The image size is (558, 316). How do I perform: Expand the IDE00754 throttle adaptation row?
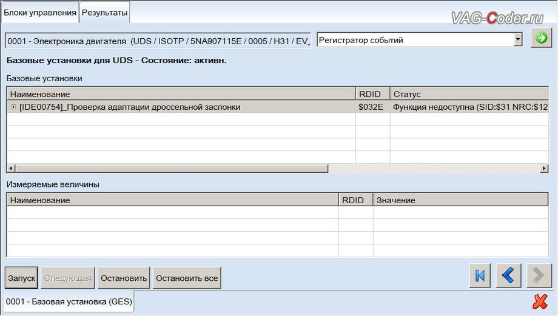click(13, 107)
